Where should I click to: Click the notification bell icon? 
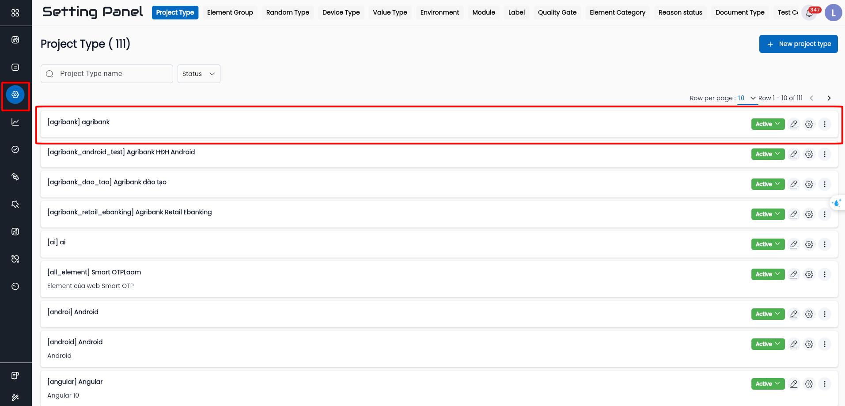(x=809, y=13)
